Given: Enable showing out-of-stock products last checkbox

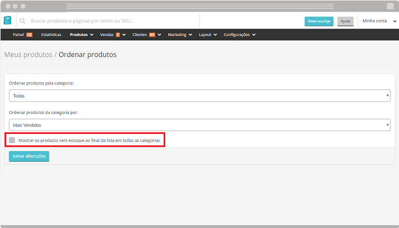Looking at the screenshot, I should (x=12, y=140).
